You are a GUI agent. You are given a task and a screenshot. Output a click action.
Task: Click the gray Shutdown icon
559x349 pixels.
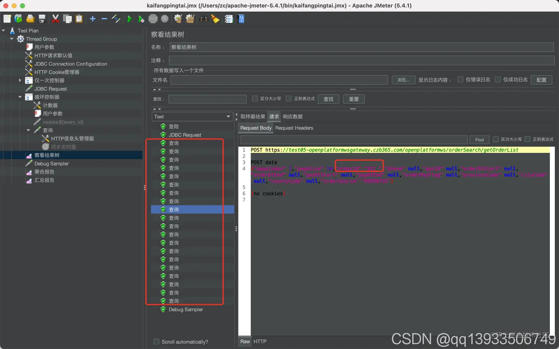(165, 18)
